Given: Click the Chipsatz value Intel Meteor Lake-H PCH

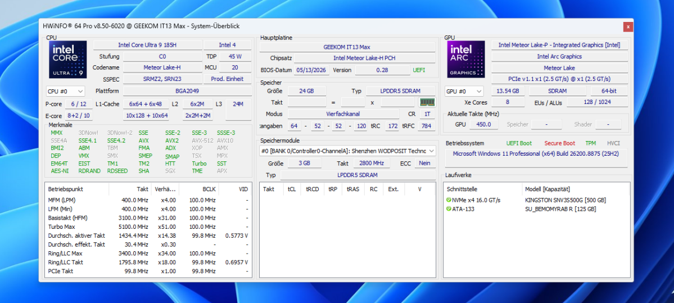Looking at the screenshot, I should (364, 58).
